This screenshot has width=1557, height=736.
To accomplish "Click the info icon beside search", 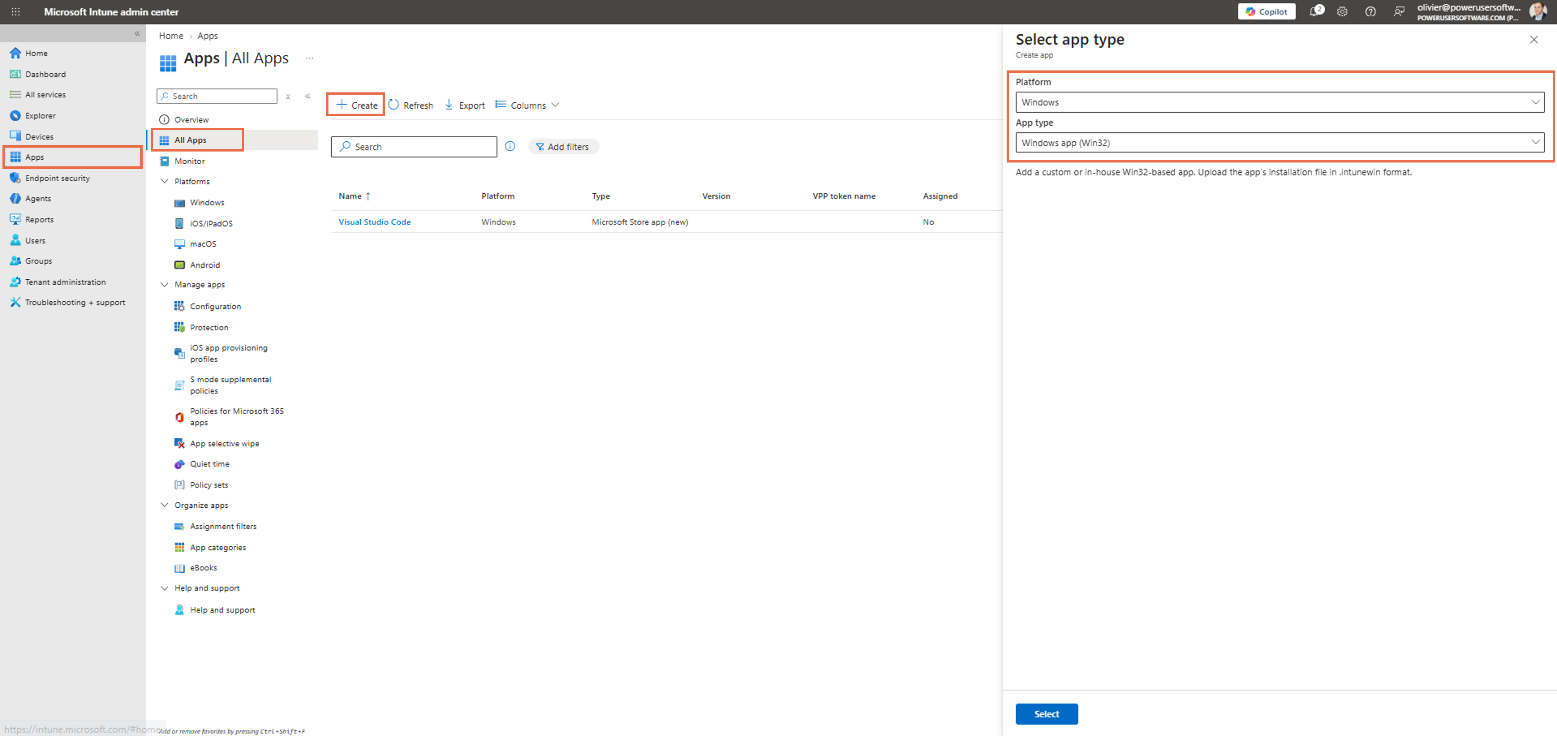I will 510,146.
